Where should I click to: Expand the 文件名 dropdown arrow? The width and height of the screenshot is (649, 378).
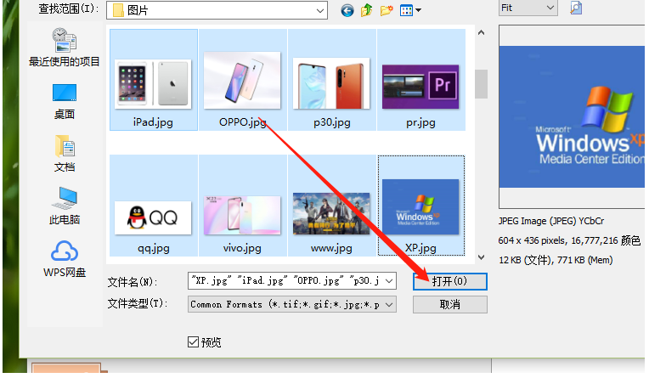(389, 281)
